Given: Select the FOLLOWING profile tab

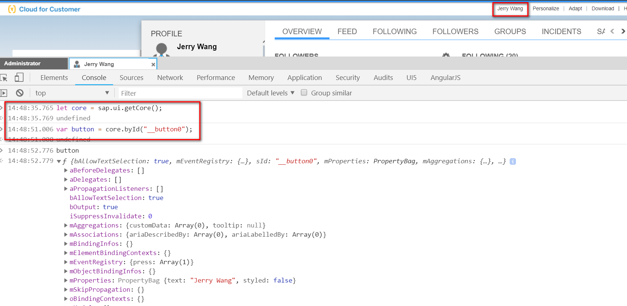Looking at the screenshot, I should tap(395, 32).
